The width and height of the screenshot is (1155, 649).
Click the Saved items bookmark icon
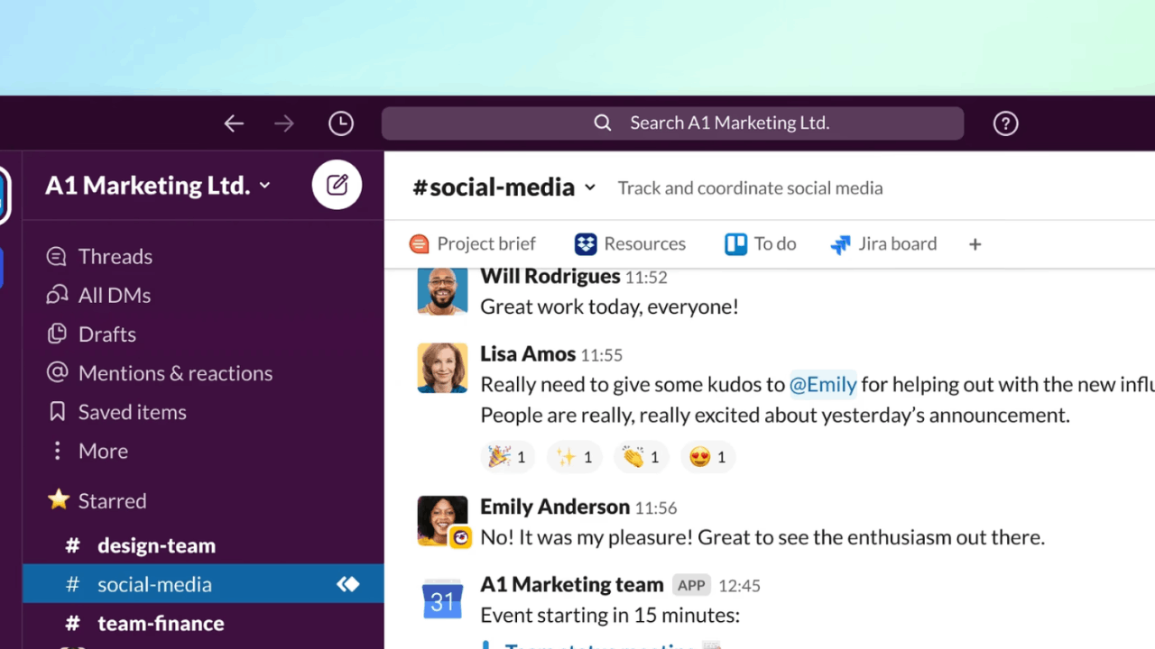(x=57, y=412)
